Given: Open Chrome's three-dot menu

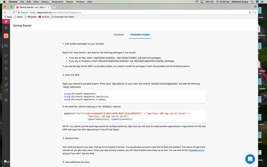Looking at the screenshot, I should [255, 12].
